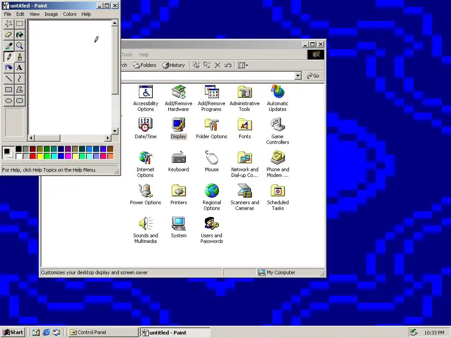This screenshot has width=451, height=338.
Task: Open the Printers folder icon
Action: tap(179, 194)
